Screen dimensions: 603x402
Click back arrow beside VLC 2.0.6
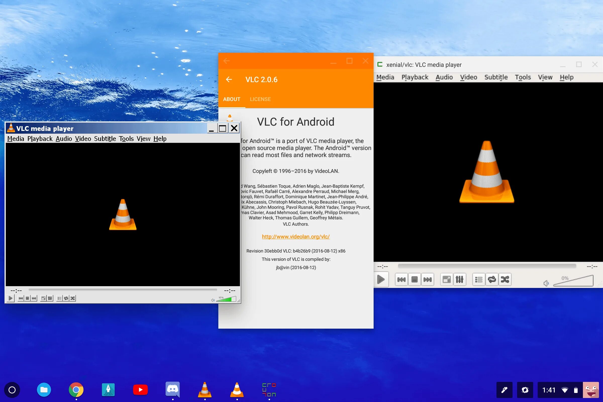point(229,79)
